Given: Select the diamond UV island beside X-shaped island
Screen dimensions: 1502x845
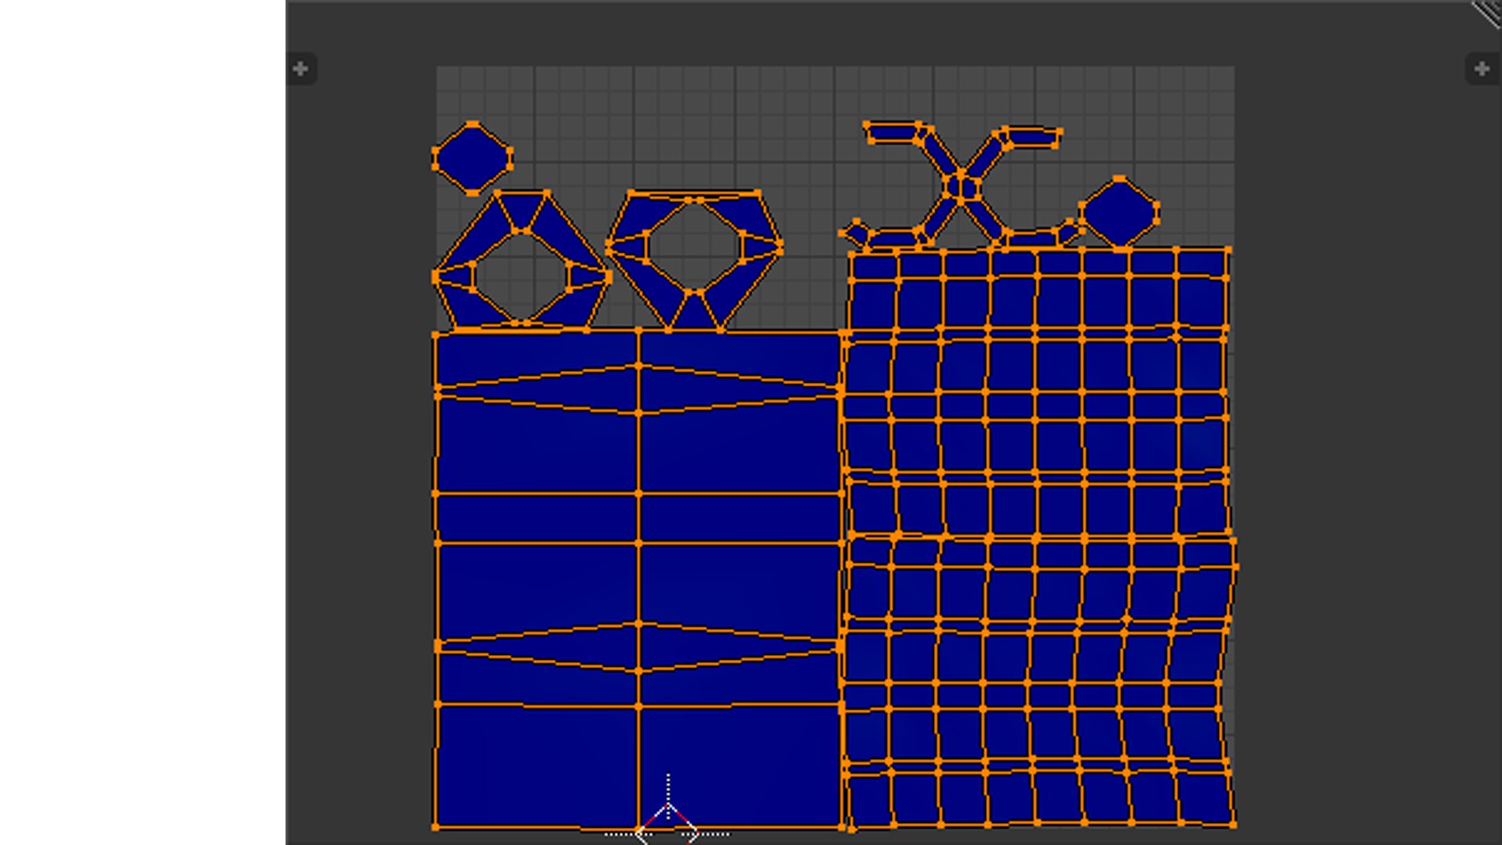Looking at the screenshot, I should (x=1119, y=212).
